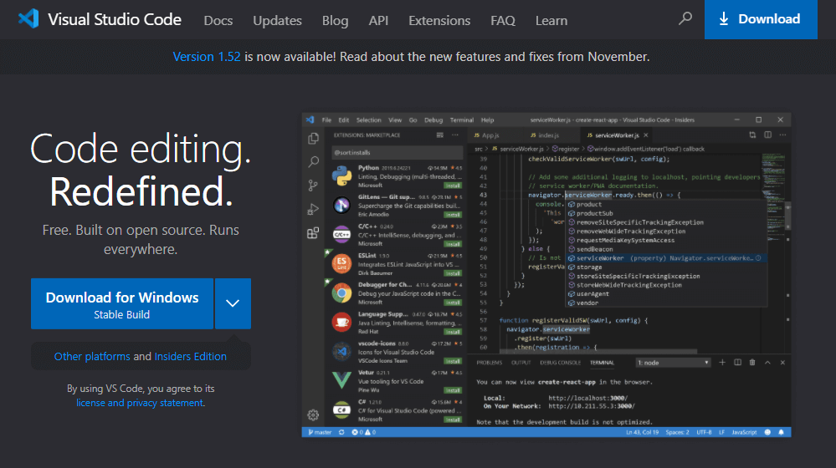
Task: Close the serviceWorker.js tab
Action: pyautogui.click(x=646, y=135)
